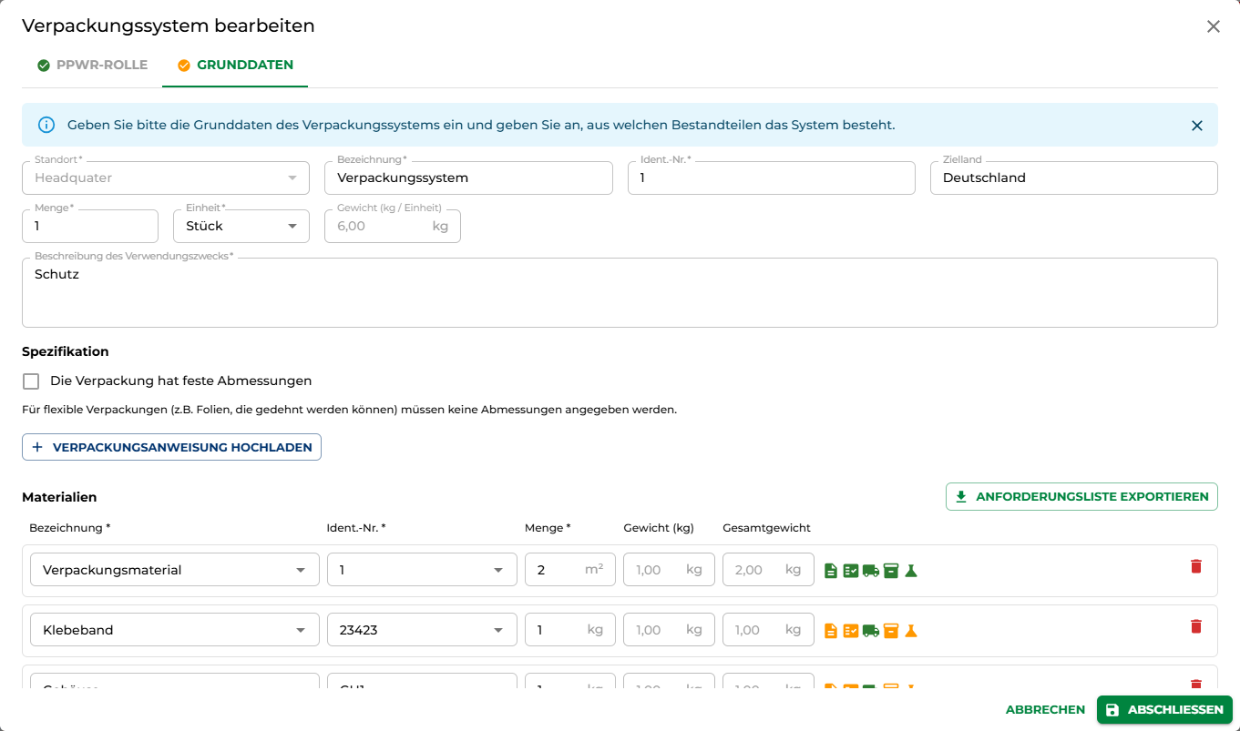1240x731 pixels.
Task: Export the list with ANFORDERUNGSLISTE EXPORTIEREN
Action: click(x=1081, y=496)
